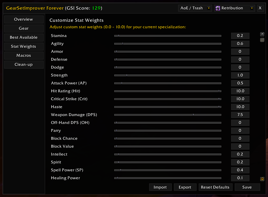Click the Intellect value field
The image size is (268, 197).
point(240,154)
